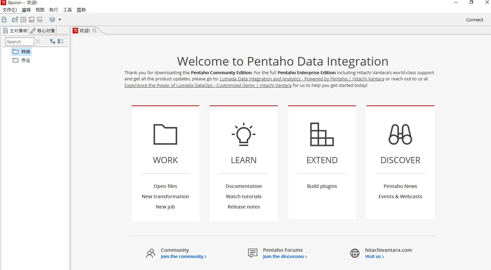The width and height of the screenshot is (491, 270).
Task: Click the New file toolbar icon
Action: pos(4,20)
